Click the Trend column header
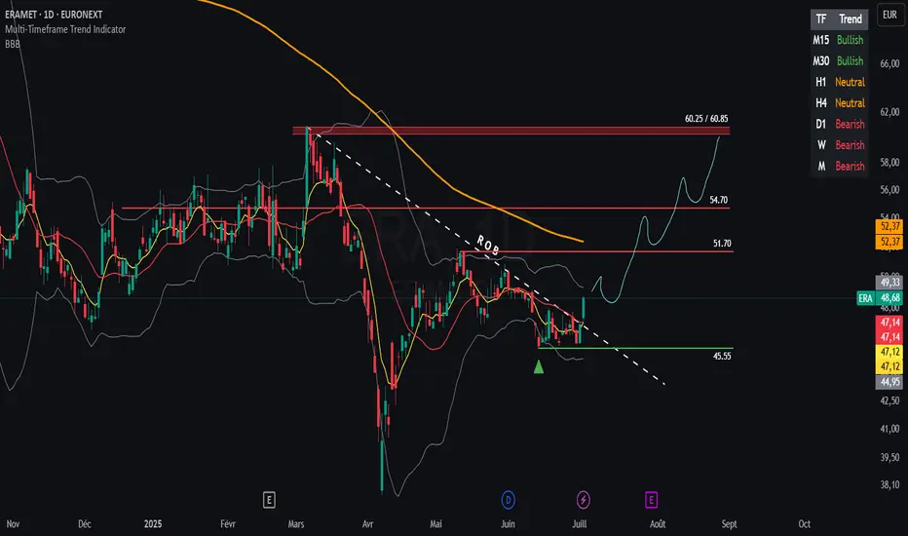Screen dimensions: 908x536 pyautogui.click(x=851, y=19)
